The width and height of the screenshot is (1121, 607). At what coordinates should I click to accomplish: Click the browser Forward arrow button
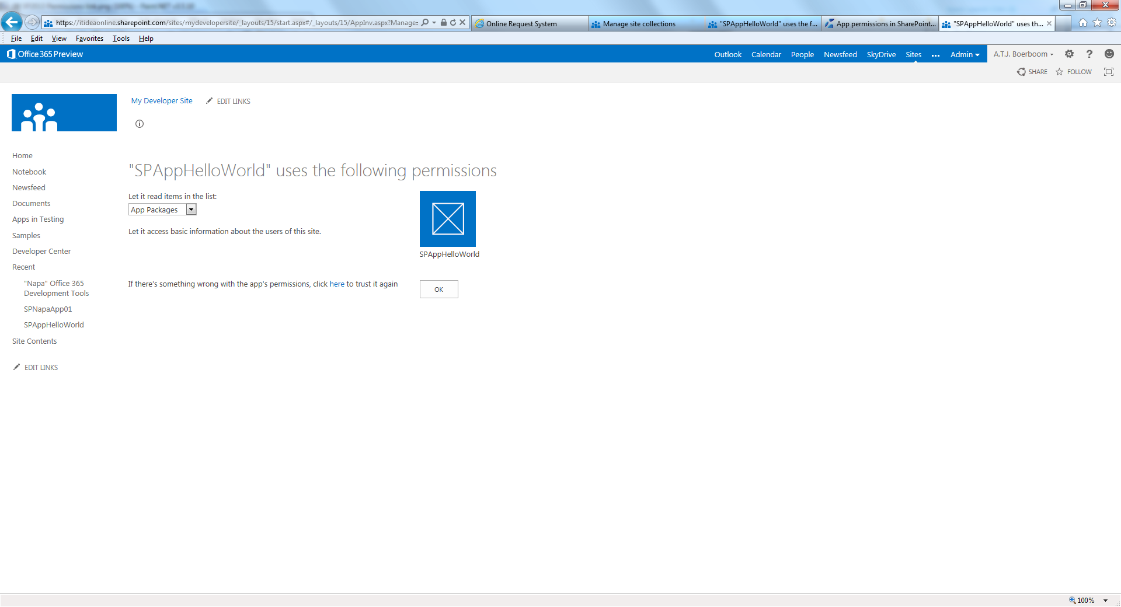coord(32,22)
